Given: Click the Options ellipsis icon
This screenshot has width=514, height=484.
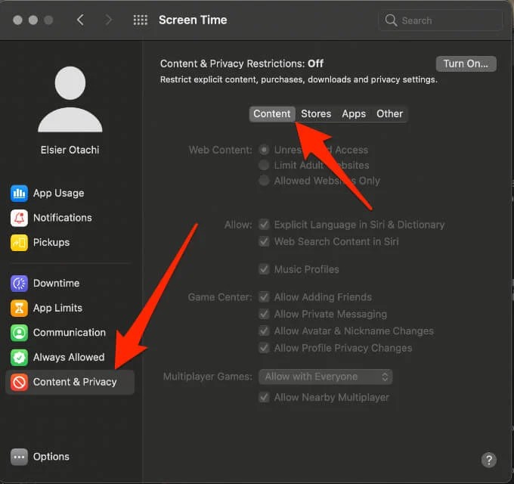Looking at the screenshot, I should click(x=19, y=457).
